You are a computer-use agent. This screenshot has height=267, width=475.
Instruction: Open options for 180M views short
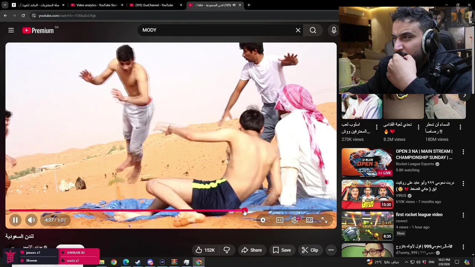tap(461, 127)
